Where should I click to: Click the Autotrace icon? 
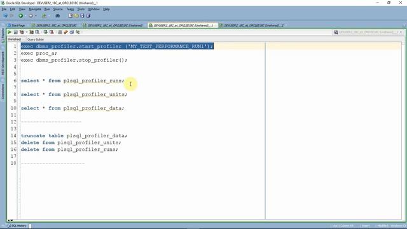click(31, 32)
